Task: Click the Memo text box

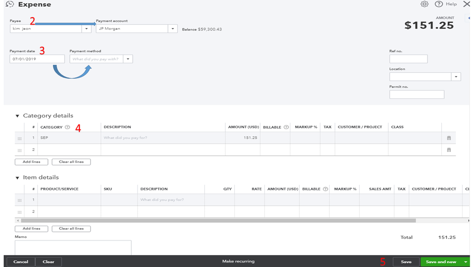Action: coord(73,248)
